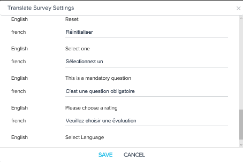Image resolution: width=243 pixels, height=162 pixels.
Task: Click 'Please choose a rating' text
Action: pyautogui.click(x=91, y=108)
